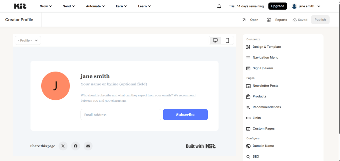Share the page on Facebook
The image size is (340, 161).
(x=75, y=146)
